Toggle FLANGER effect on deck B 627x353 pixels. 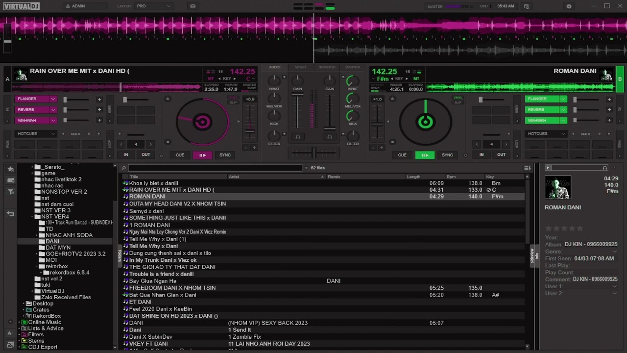point(543,99)
